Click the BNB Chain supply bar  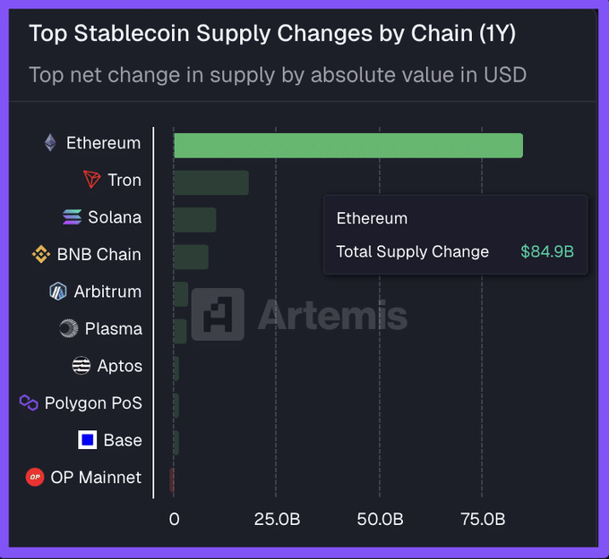[x=191, y=257]
